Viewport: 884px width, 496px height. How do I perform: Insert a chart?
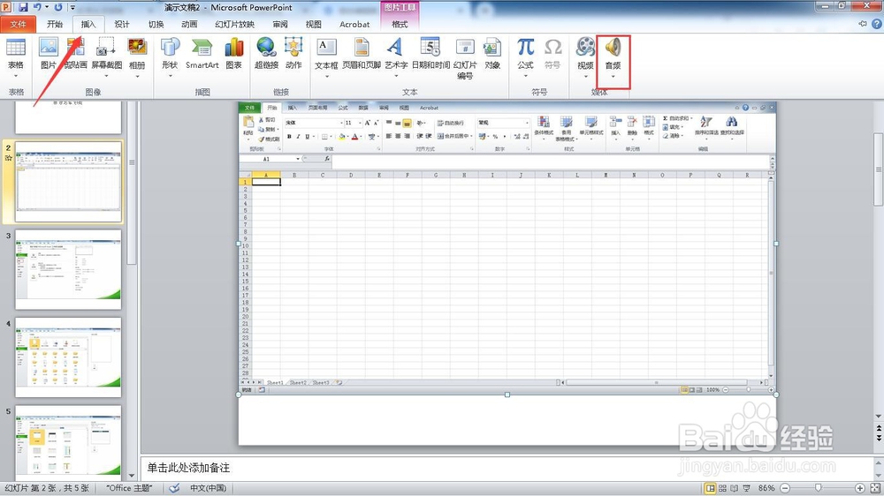(x=234, y=54)
